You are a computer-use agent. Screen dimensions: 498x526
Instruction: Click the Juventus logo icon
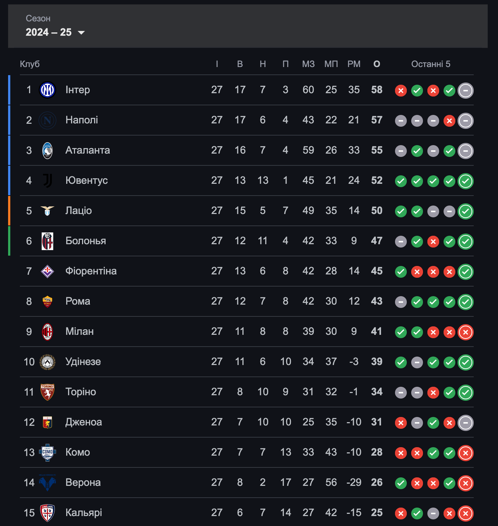47,180
